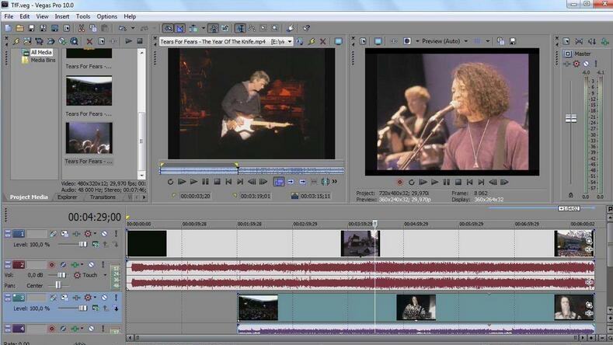Open the Insert menu
Image resolution: width=613 pixels, height=345 pixels.
[62, 16]
